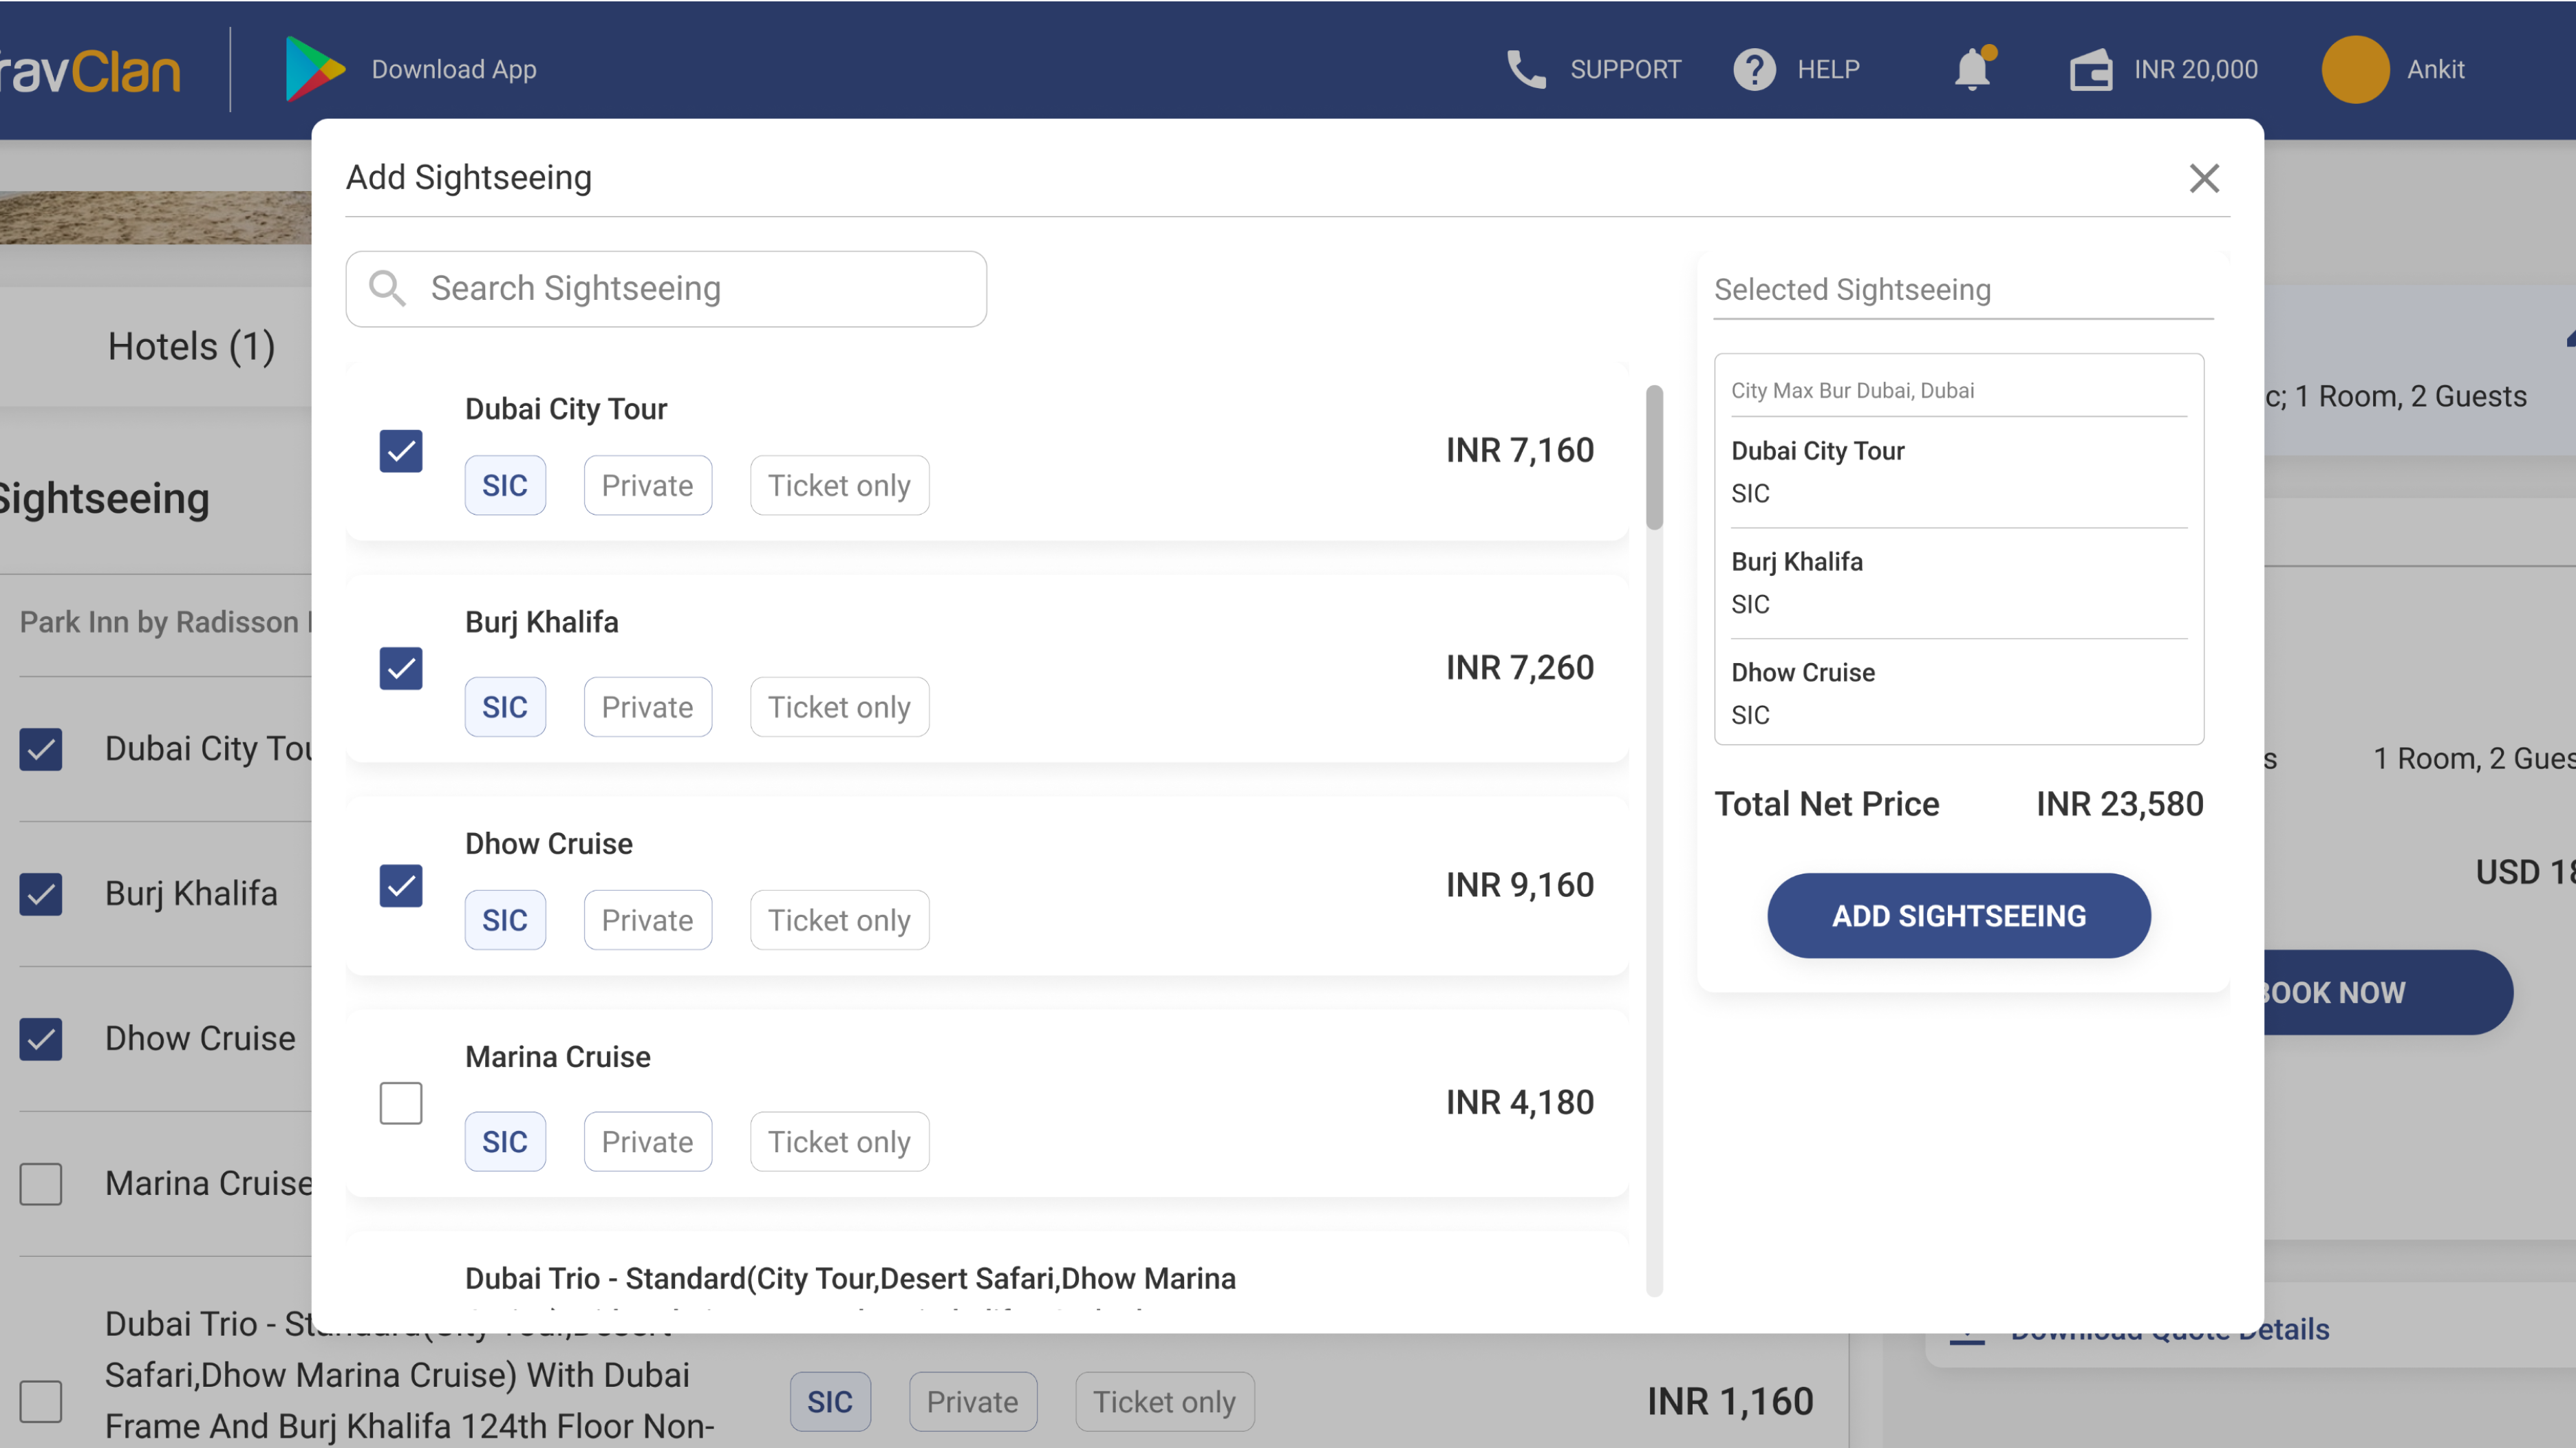Image resolution: width=2576 pixels, height=1448 pixels.
Task: Toggle Dubai City Tour checkbox in background page
Action: pos(41,749)
